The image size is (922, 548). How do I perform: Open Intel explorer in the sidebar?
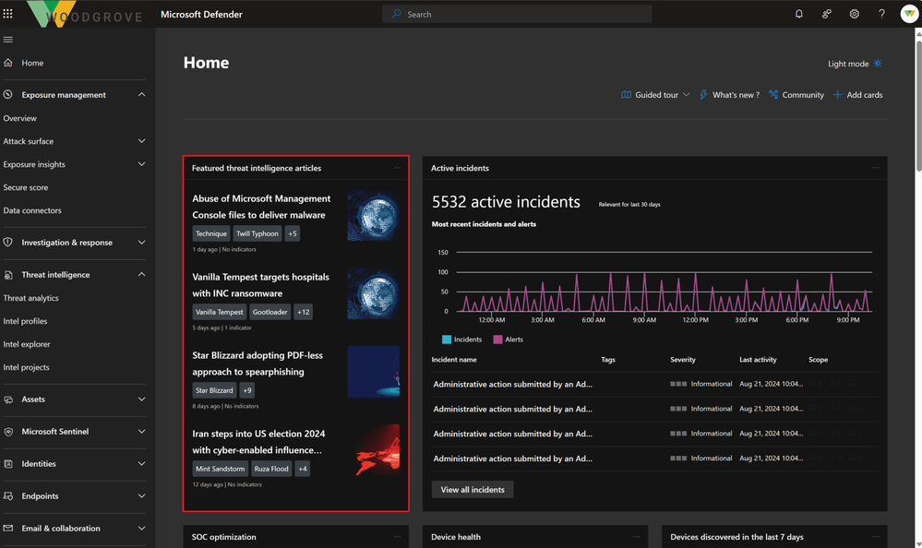click(27, 344)
